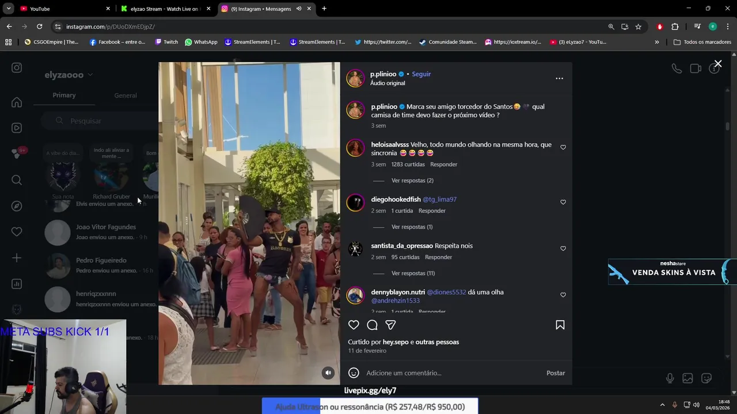737x414 pixels.
Task: Switch to Primary messages tab
Action: [x=64, y=95]
